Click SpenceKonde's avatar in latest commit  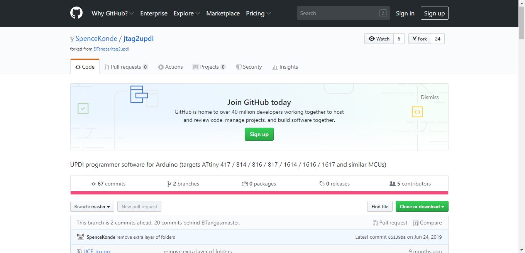(81, 237)
